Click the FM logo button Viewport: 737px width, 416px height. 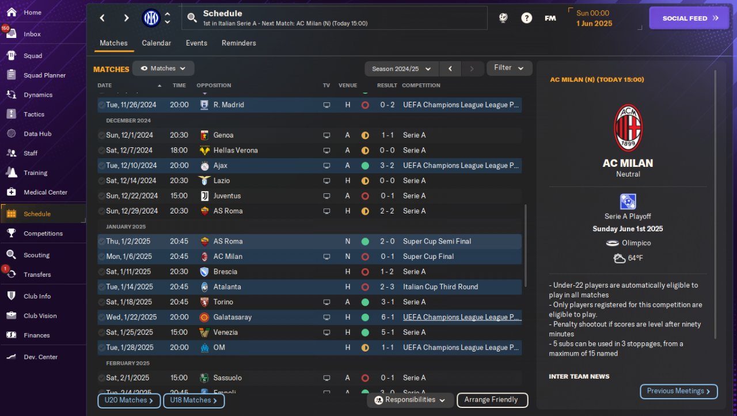[x=550, y=18]
